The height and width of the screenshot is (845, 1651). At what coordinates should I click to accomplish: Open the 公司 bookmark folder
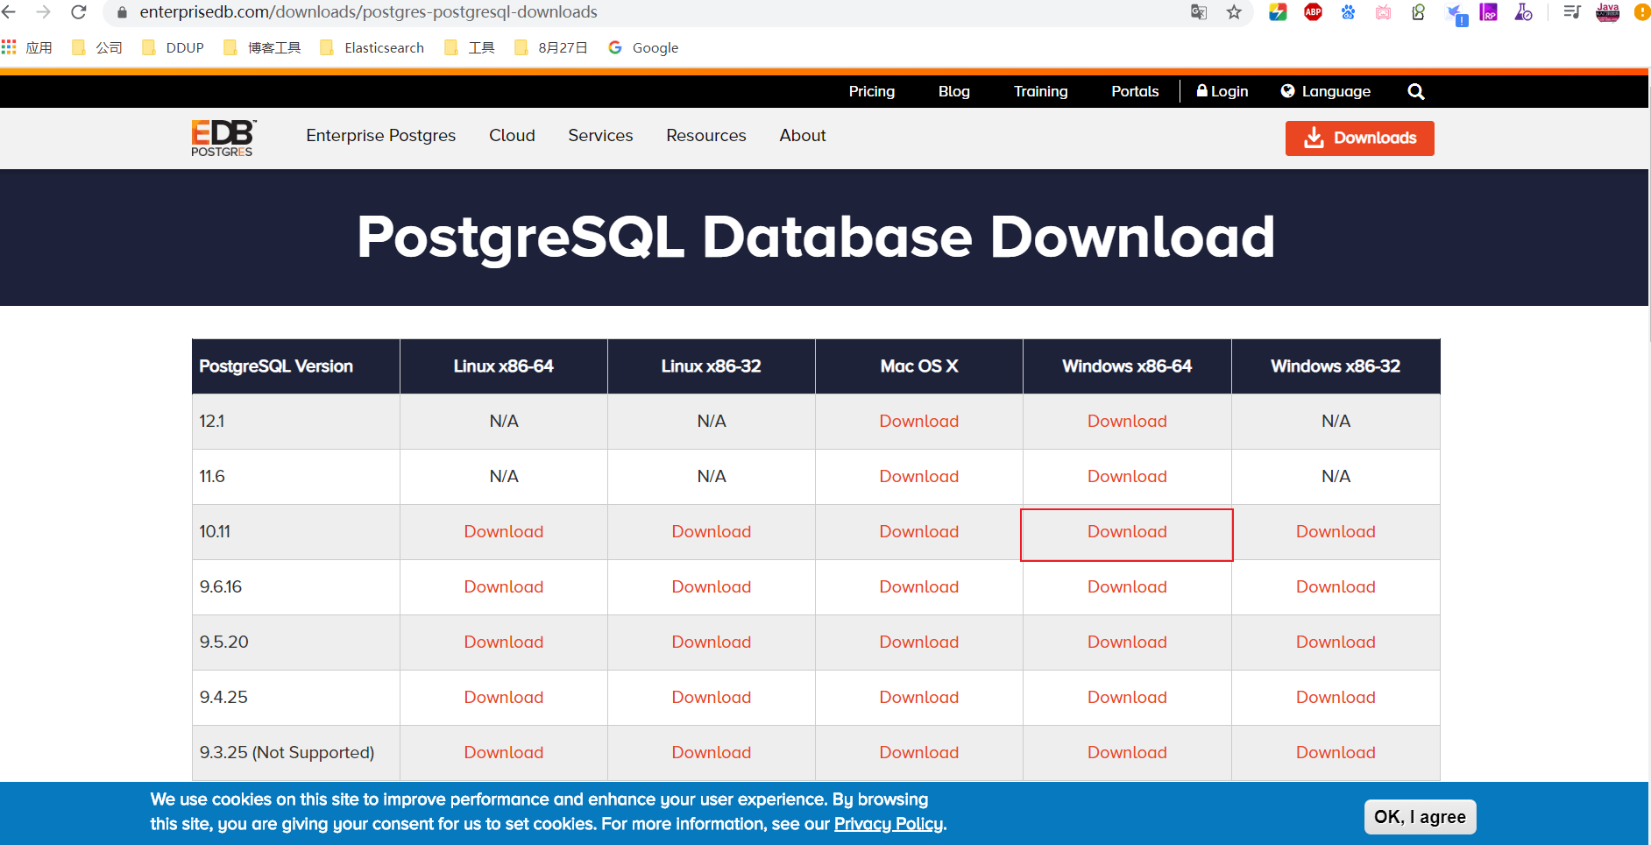pyautogui.click(x=97, y=47)
